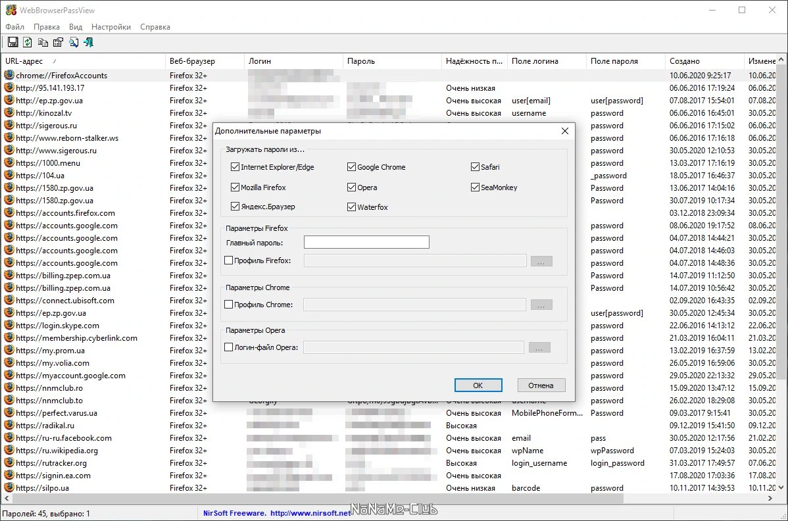Click Firefox icon beside https://my.volia.com
This screenshot has width=788, height=521.
(9, 362)
